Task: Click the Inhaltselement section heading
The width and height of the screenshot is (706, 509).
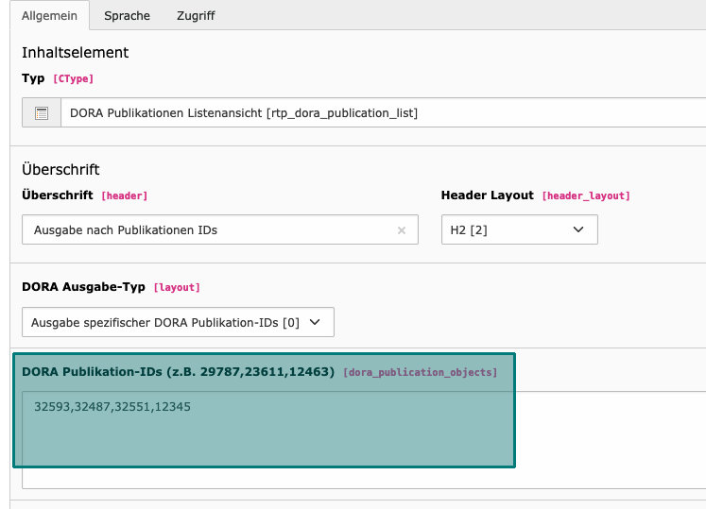Action: (x=76, y=53)
